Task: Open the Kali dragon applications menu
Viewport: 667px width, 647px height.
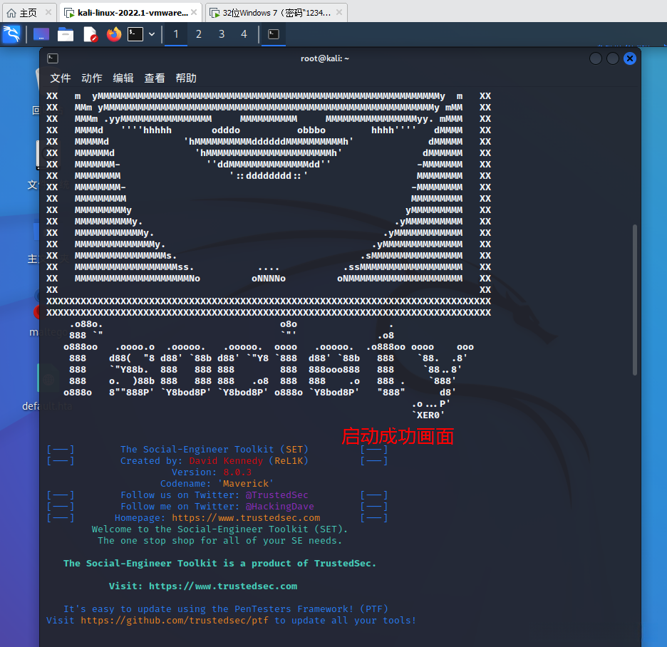Action: (11, 34)
